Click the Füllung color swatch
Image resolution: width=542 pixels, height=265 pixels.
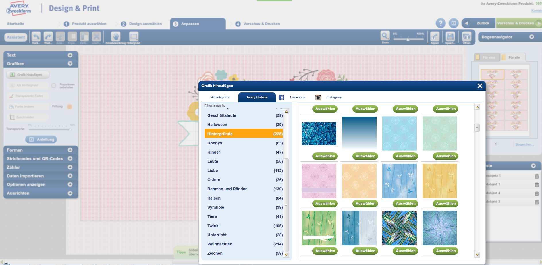69,107
